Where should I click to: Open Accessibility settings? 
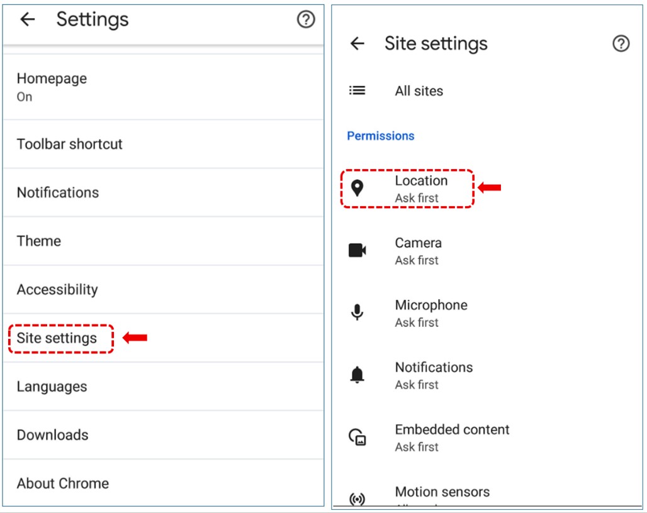coord(57,289)
